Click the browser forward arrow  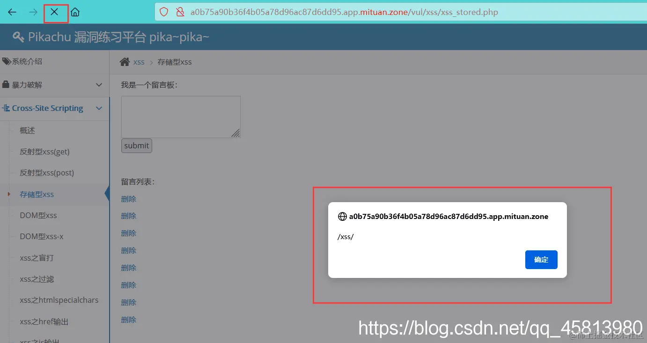(x=33, y=12)
